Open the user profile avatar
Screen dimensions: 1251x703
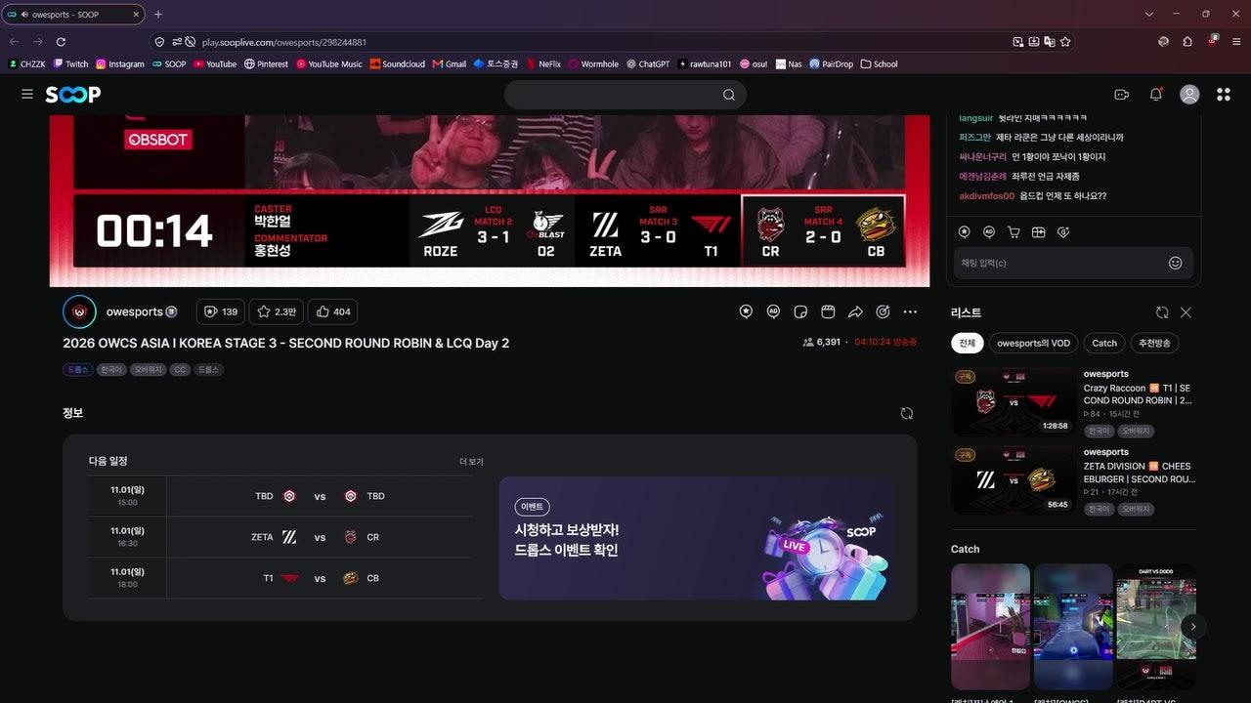(1189, 94)
